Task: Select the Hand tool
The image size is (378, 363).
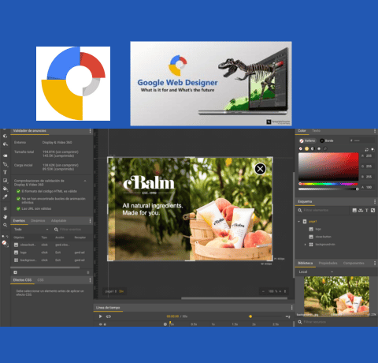Action: [5, 217]
